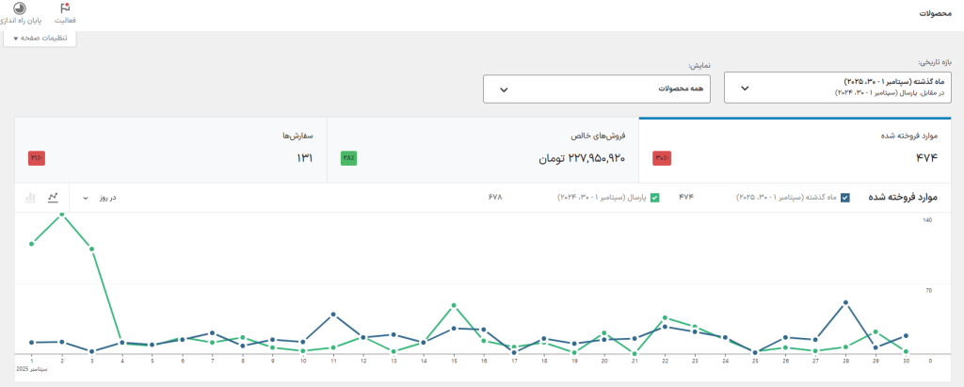Click the green percentage badge on Net sales
This screenshot has width=964, height=387.
[x=348, y=157]
